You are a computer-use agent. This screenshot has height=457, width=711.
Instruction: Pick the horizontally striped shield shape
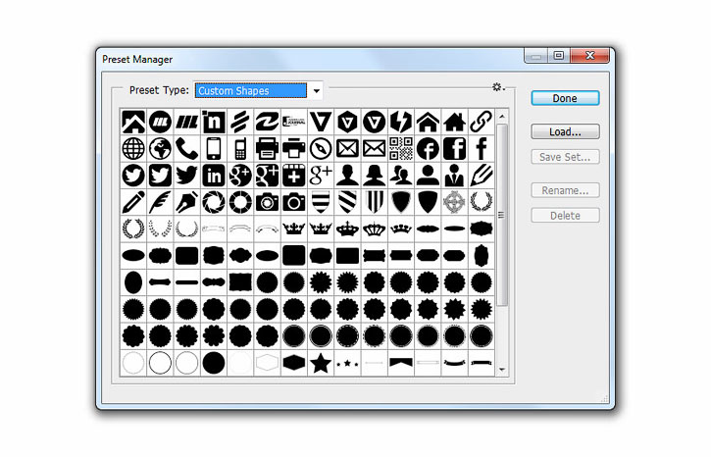(x=321, y=202)
